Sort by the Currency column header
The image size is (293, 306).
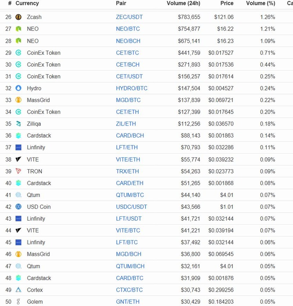27,3
